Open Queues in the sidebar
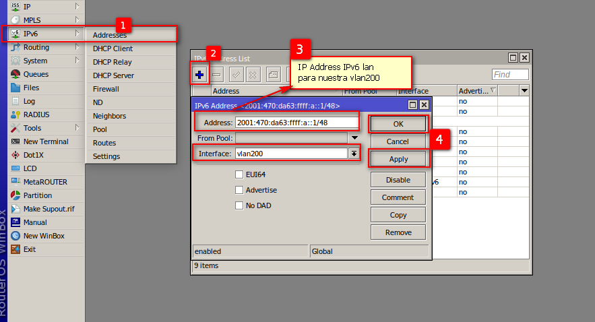This screenshot has width=595, height=322. (x=36, y=74)
